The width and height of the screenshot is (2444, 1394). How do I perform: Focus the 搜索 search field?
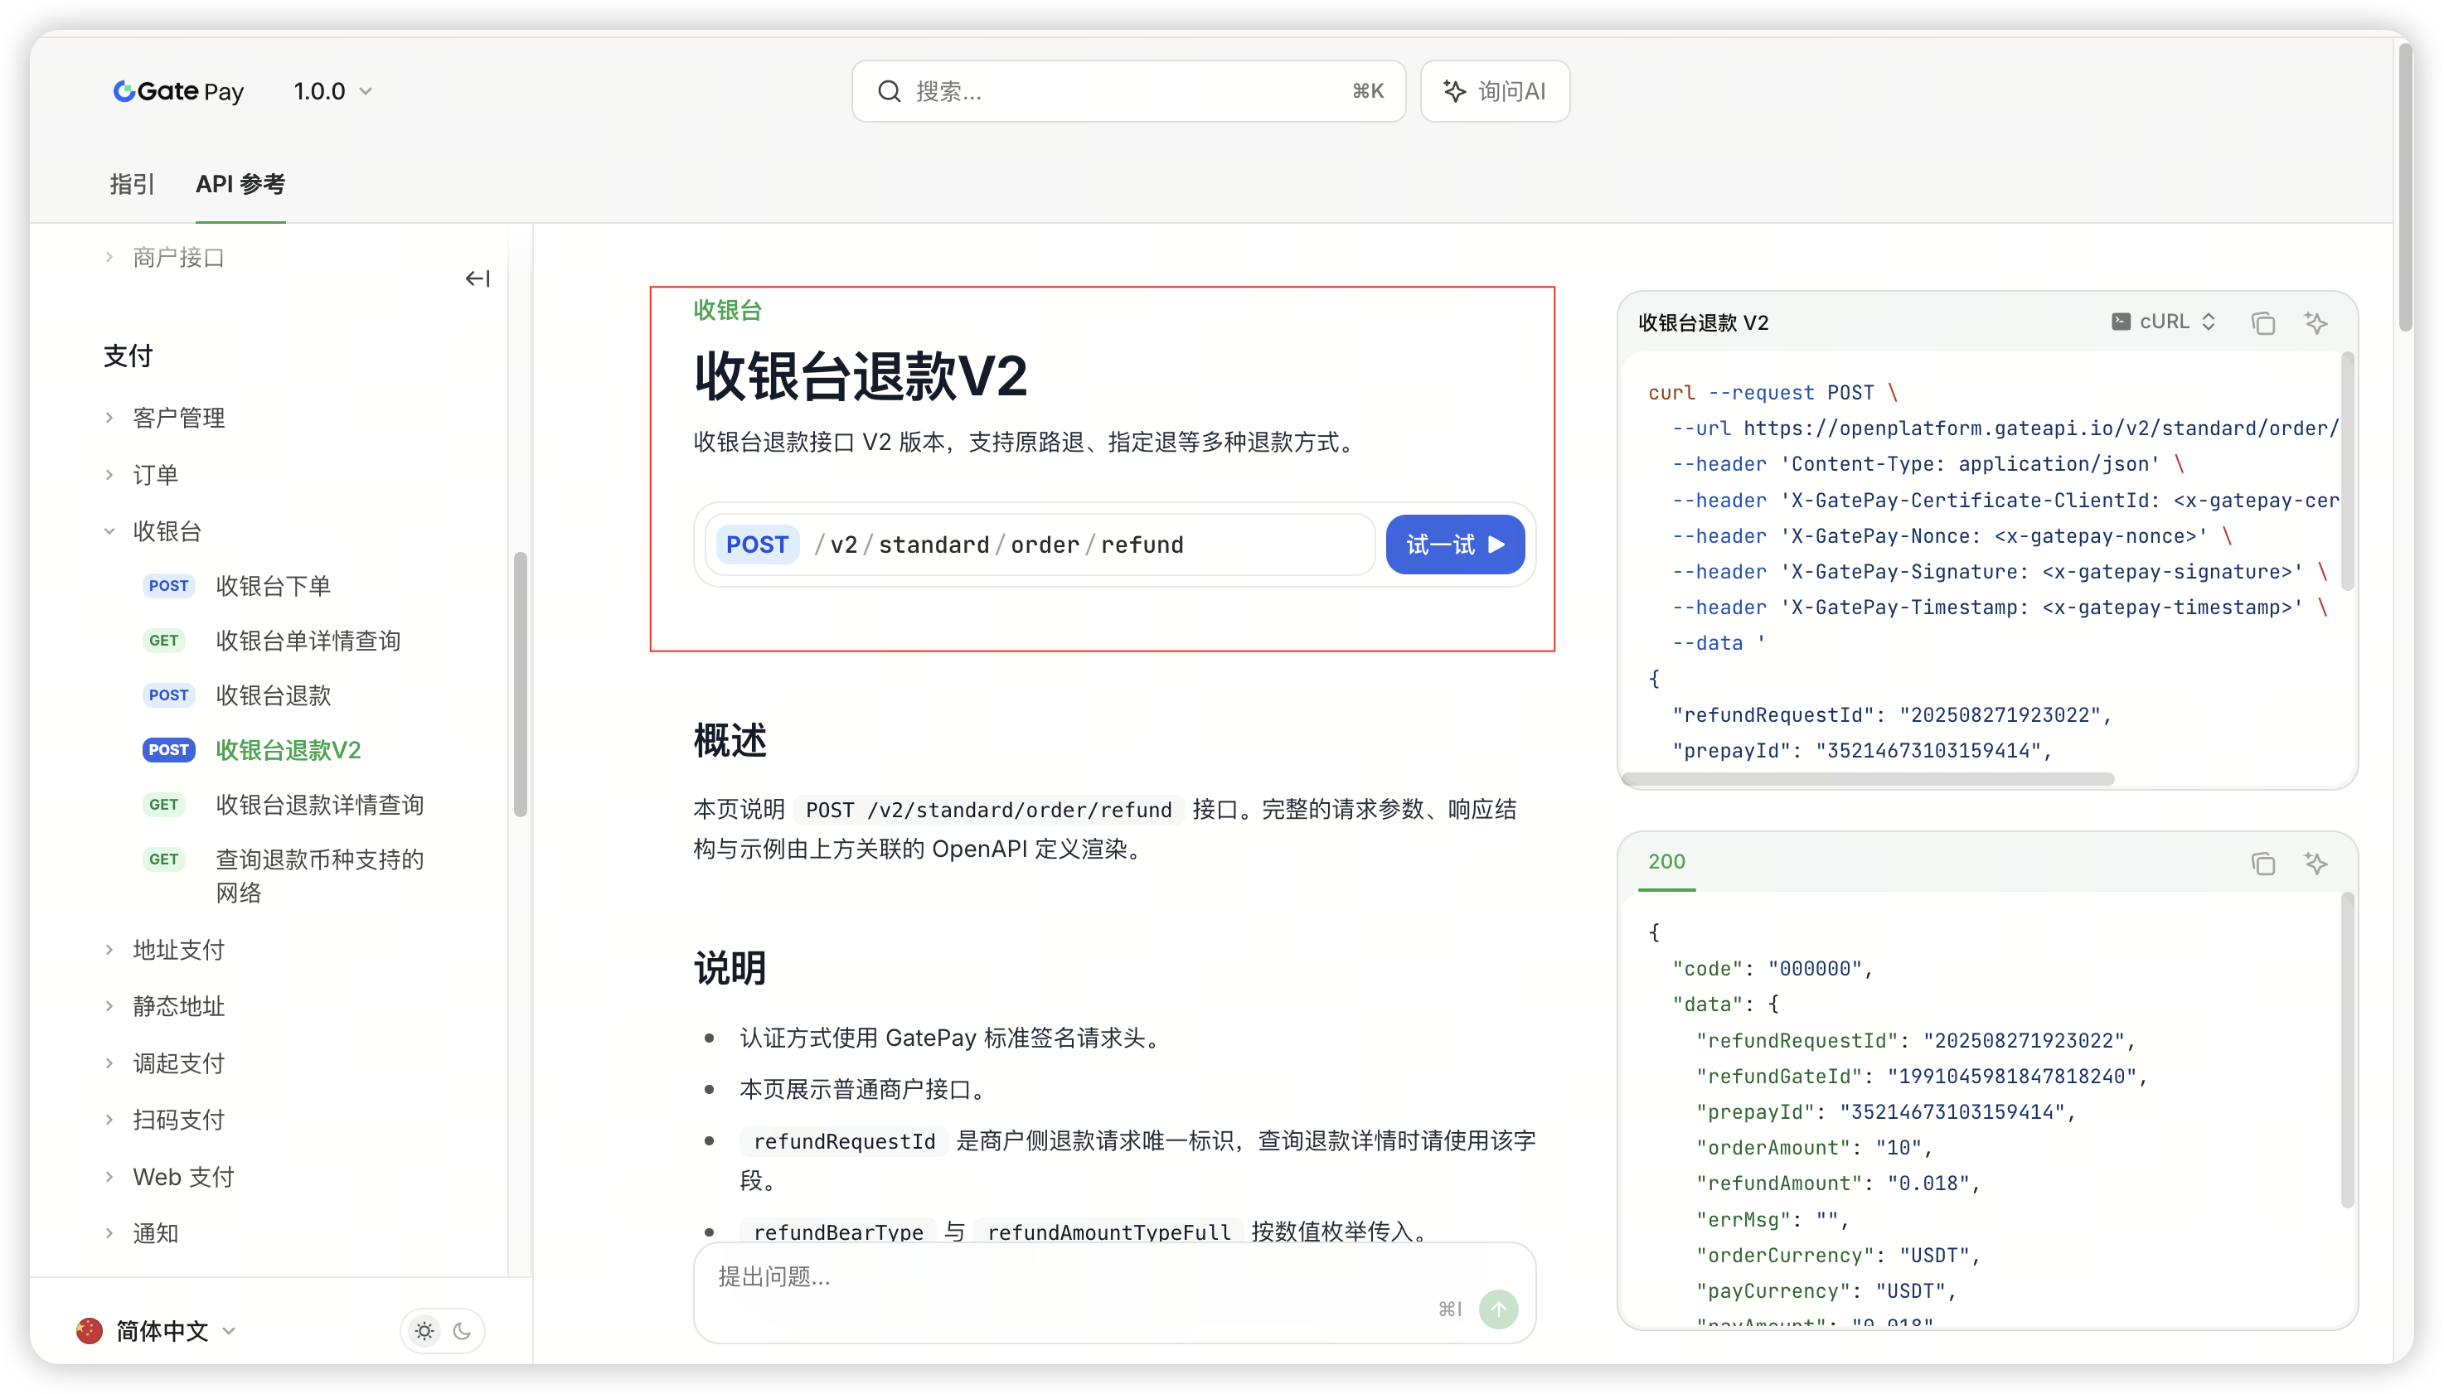coord(1128,91)
